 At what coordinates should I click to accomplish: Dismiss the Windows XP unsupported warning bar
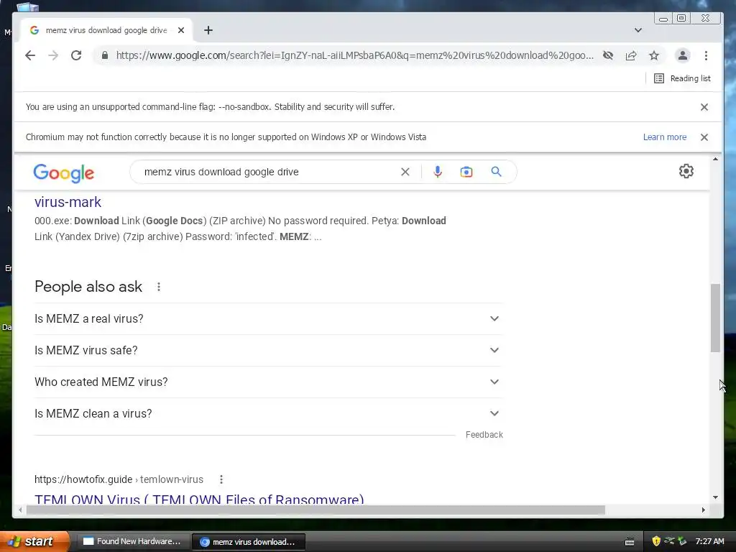pyautogui.click(x=704, y=137)
